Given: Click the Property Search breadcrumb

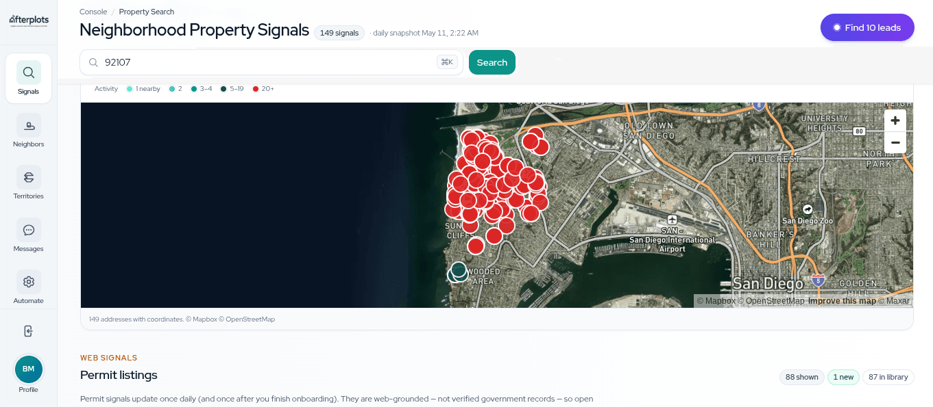Looking at the screenshot, I should [x=147, y=12].
